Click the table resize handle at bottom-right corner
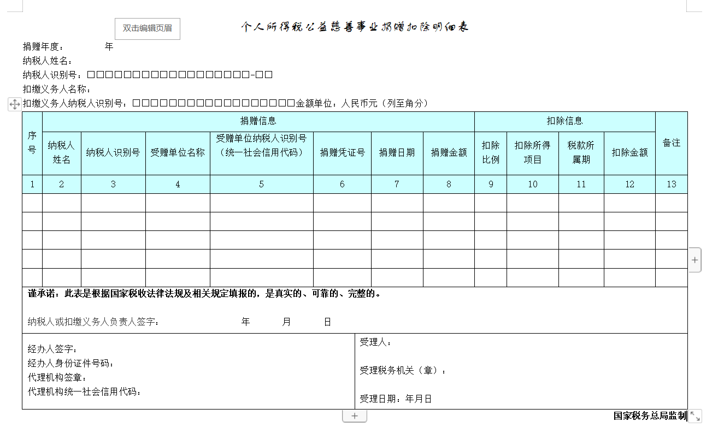 (x=695, y=416)
